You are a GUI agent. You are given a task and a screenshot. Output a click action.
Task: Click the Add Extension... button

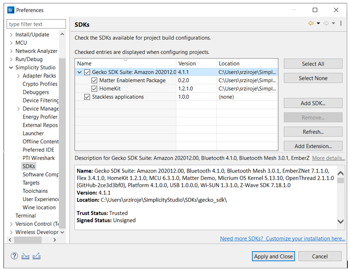click(313, 146)
